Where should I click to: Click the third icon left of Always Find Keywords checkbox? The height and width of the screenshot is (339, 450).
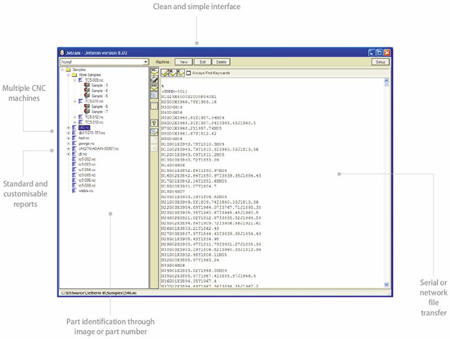[x=181, y=73]
